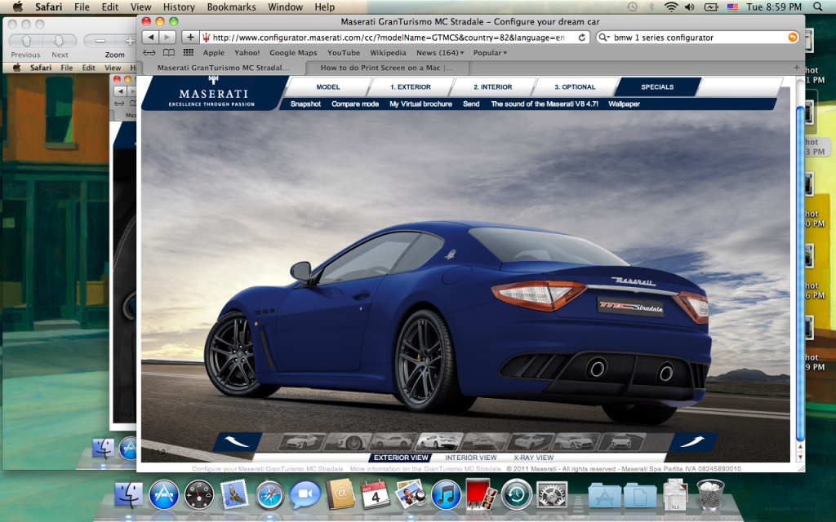Open the YouTube bookmark
836x522 pixels.
(344, 53)
